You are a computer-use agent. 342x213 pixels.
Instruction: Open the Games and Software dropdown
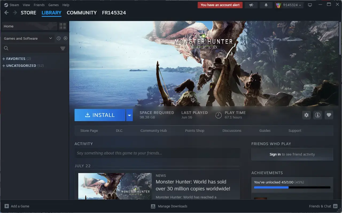point(28,38)
